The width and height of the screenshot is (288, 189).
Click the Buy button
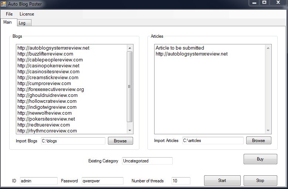pos(260,159)
